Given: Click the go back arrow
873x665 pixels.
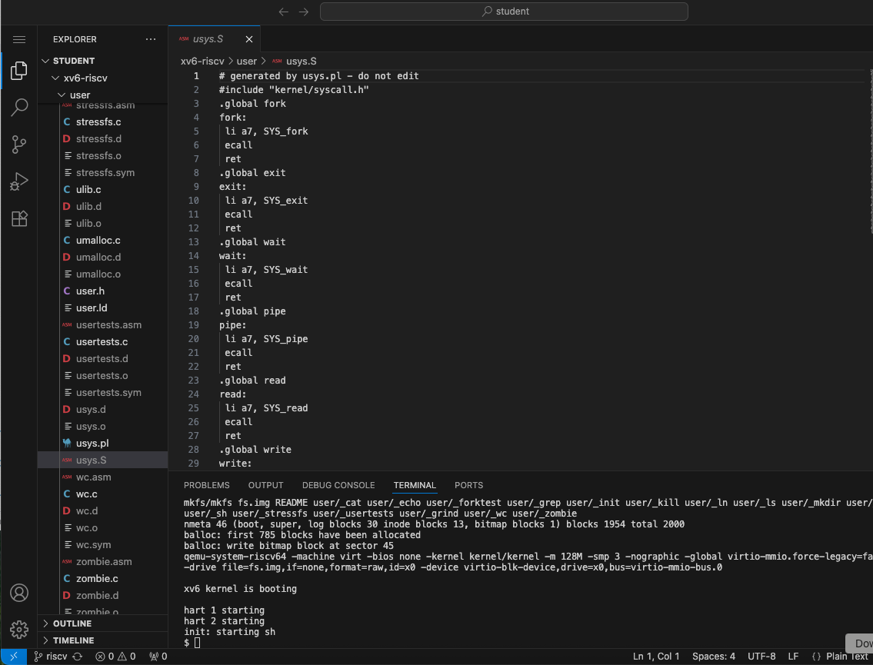Looking at the screenshot, I should (x=284, y=12).
